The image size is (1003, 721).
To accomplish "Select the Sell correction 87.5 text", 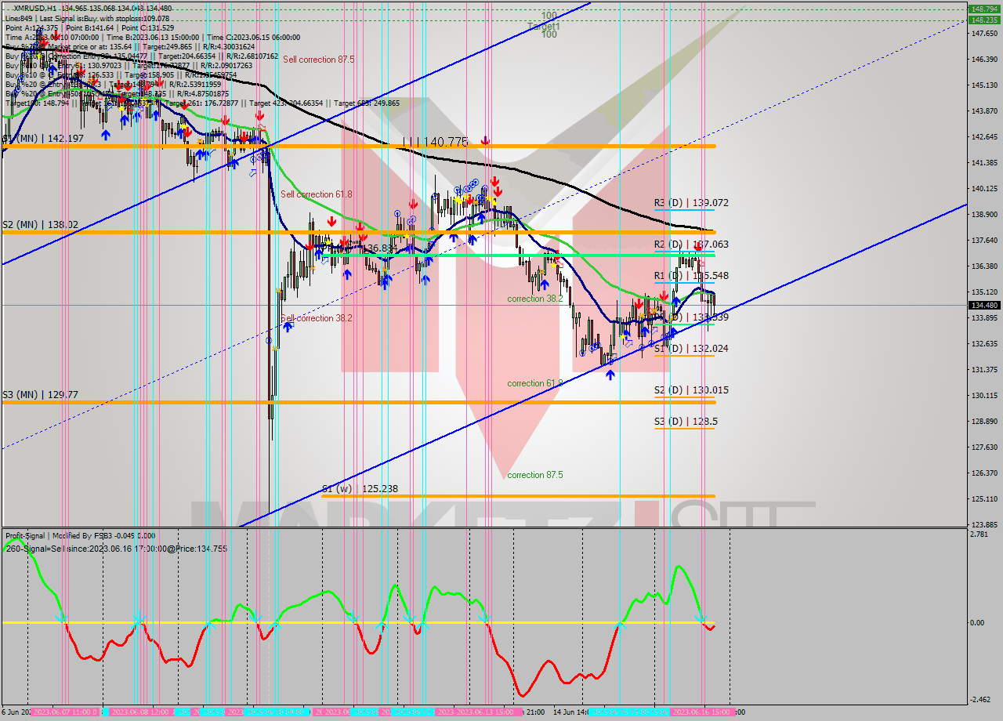I will (318, 60).
